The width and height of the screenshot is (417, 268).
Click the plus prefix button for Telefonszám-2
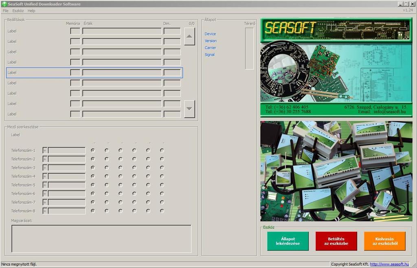(x=45, y=159)
